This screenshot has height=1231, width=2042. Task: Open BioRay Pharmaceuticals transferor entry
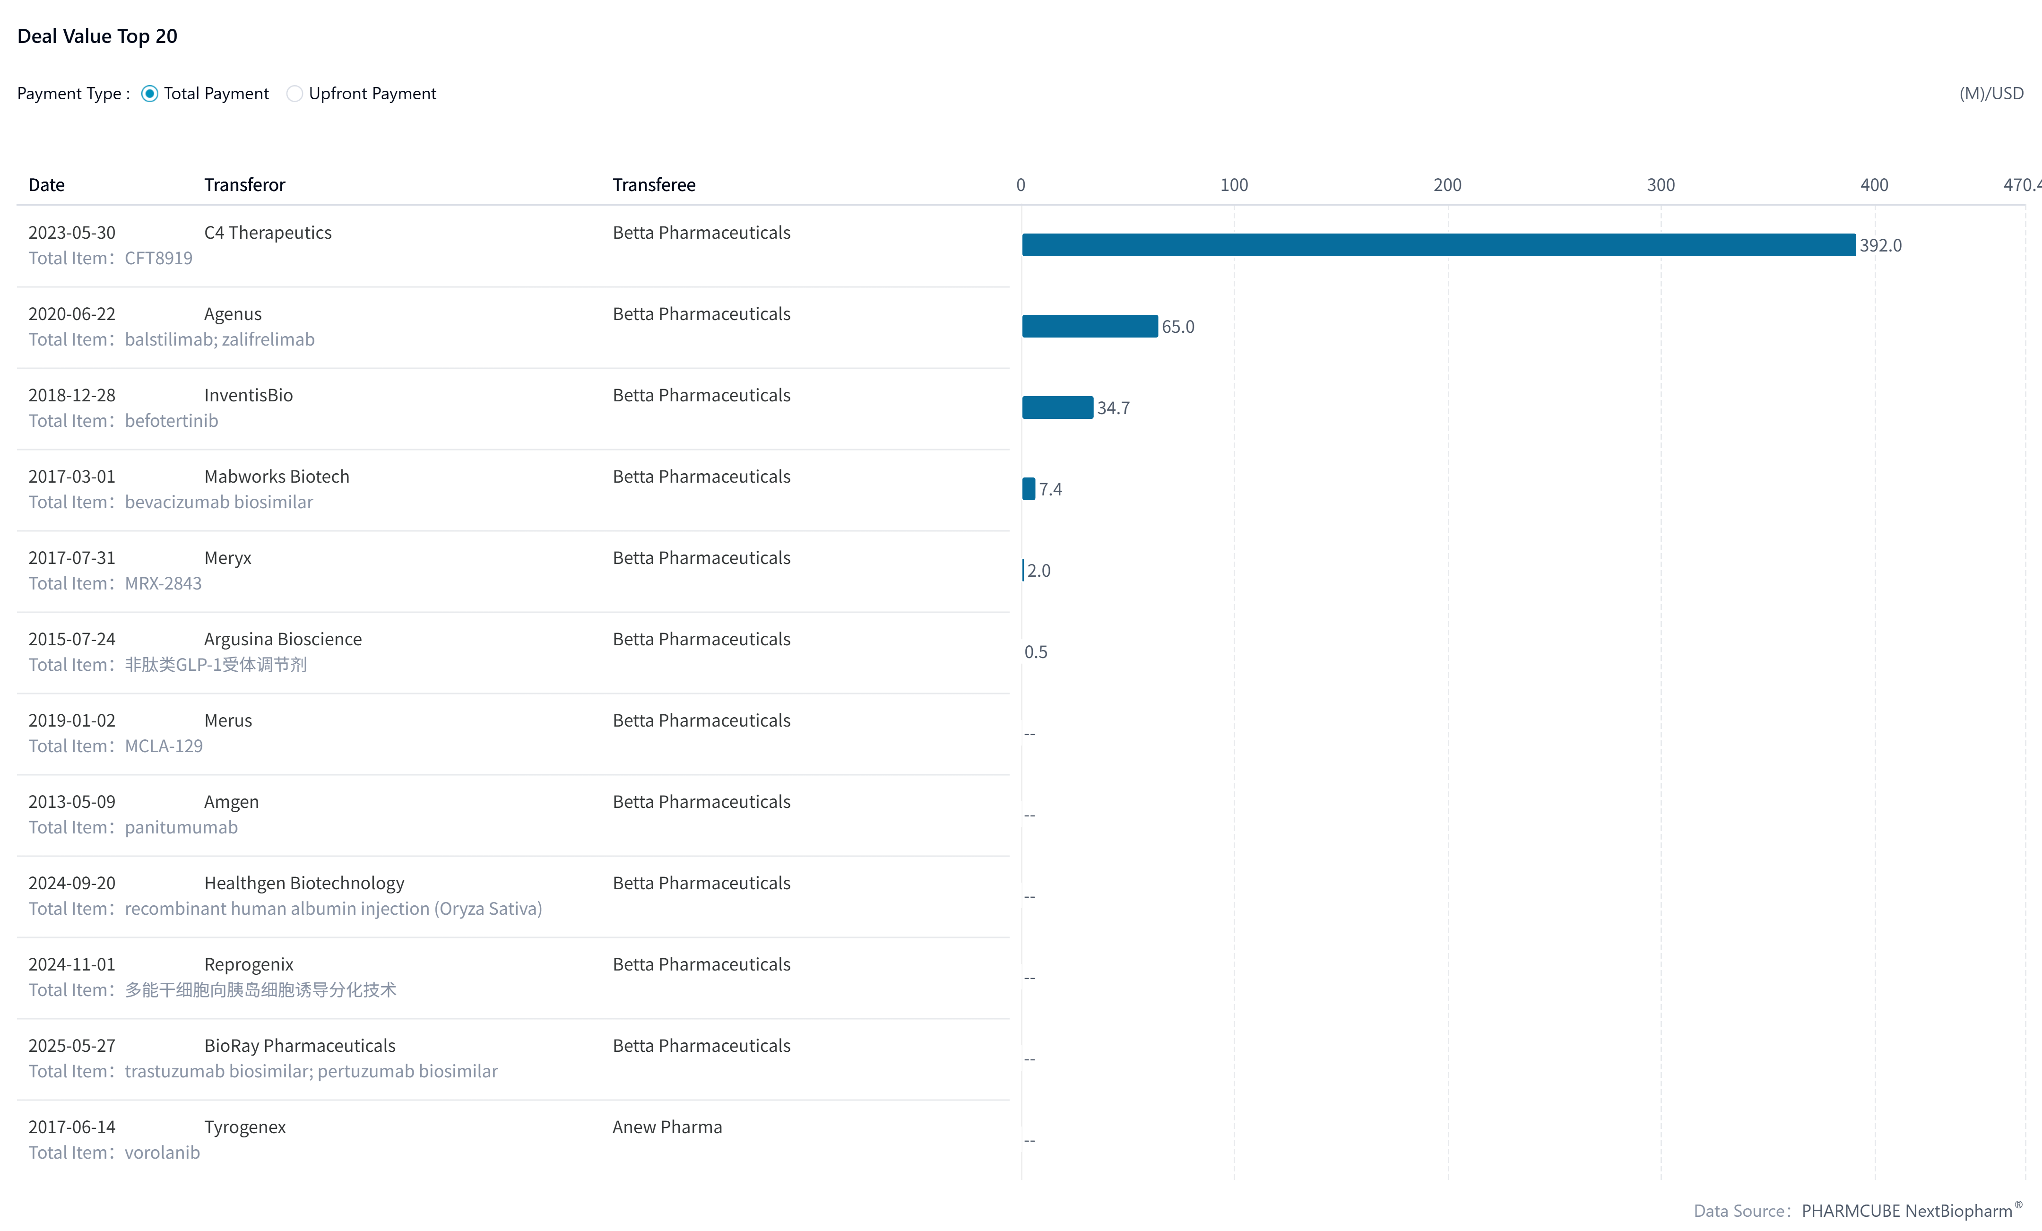[300, 1045]
